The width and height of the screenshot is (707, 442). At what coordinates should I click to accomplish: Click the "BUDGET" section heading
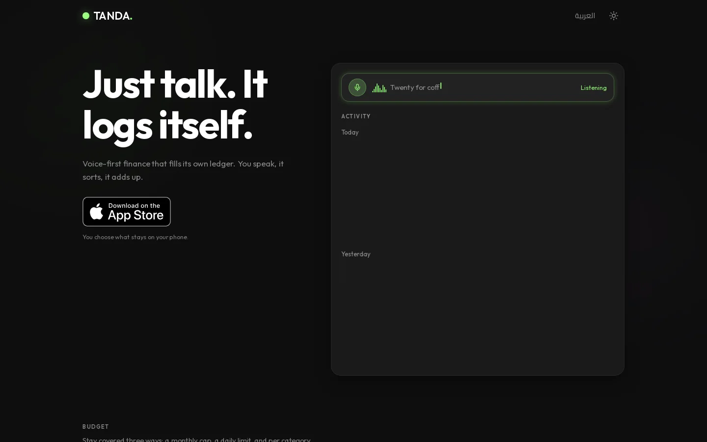(x=96, y=427)
